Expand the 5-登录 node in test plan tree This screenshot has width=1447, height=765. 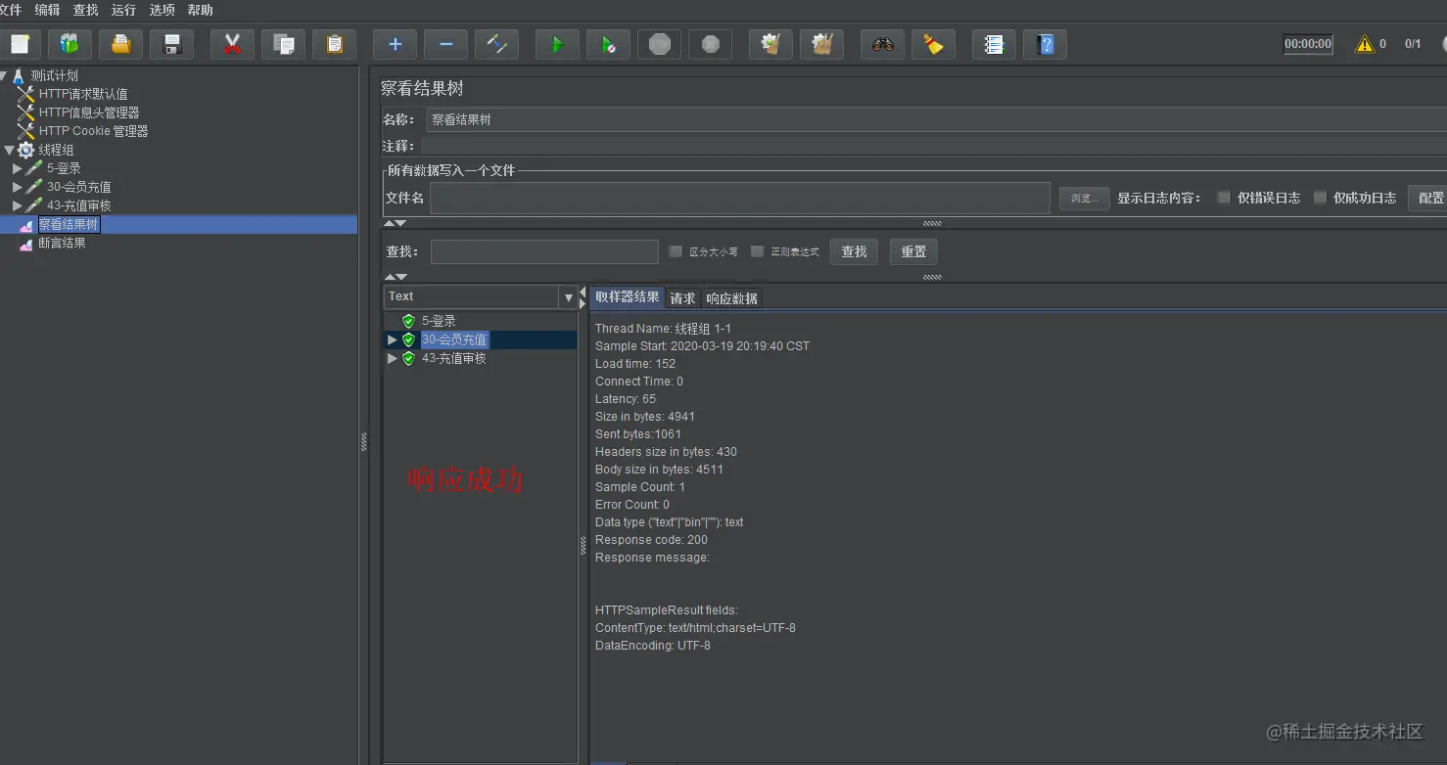click(x=18, y=168)
